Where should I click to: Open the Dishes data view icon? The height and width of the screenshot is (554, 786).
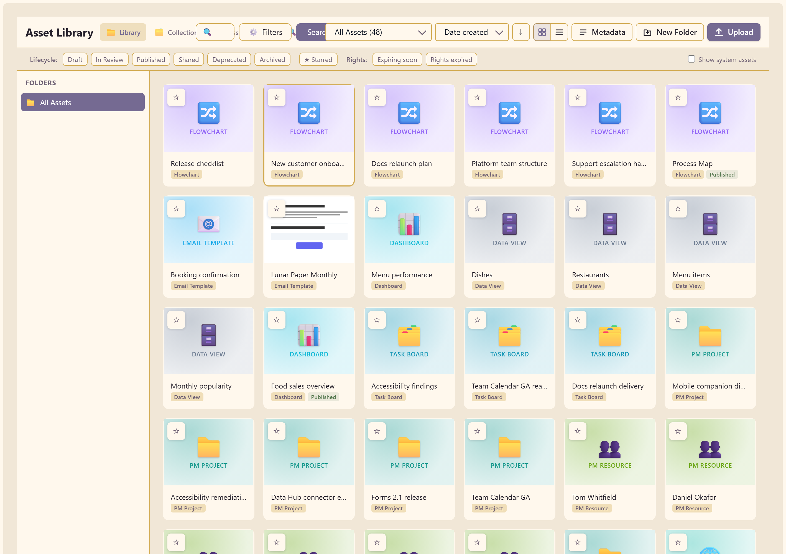[509, 224]
